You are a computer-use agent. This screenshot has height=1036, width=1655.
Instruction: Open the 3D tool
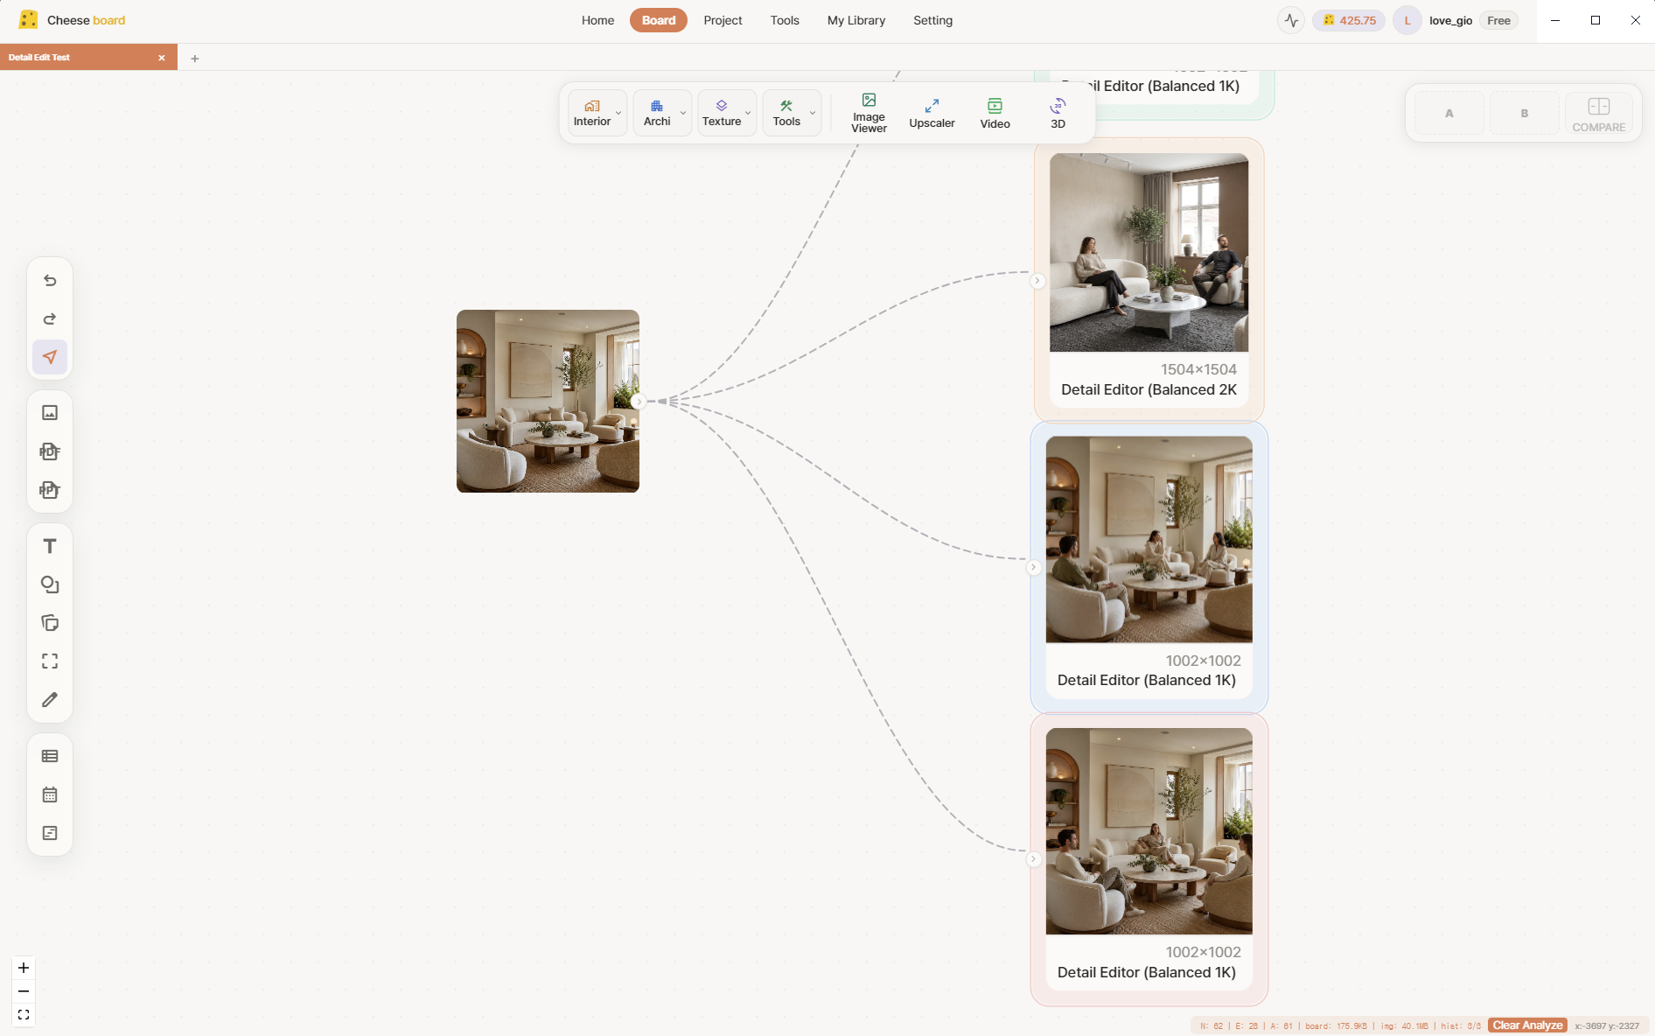point(1058,114)
